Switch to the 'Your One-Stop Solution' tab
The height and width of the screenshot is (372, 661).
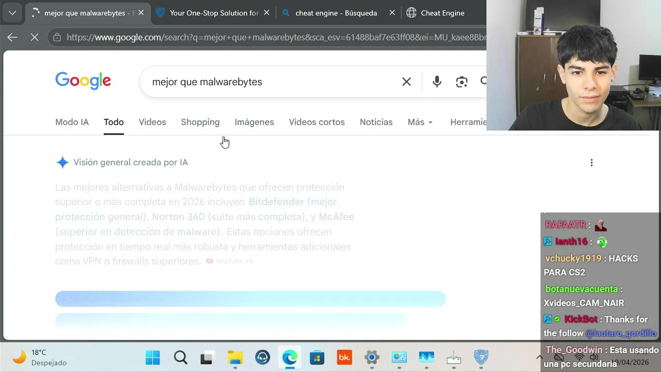(213, 13)
